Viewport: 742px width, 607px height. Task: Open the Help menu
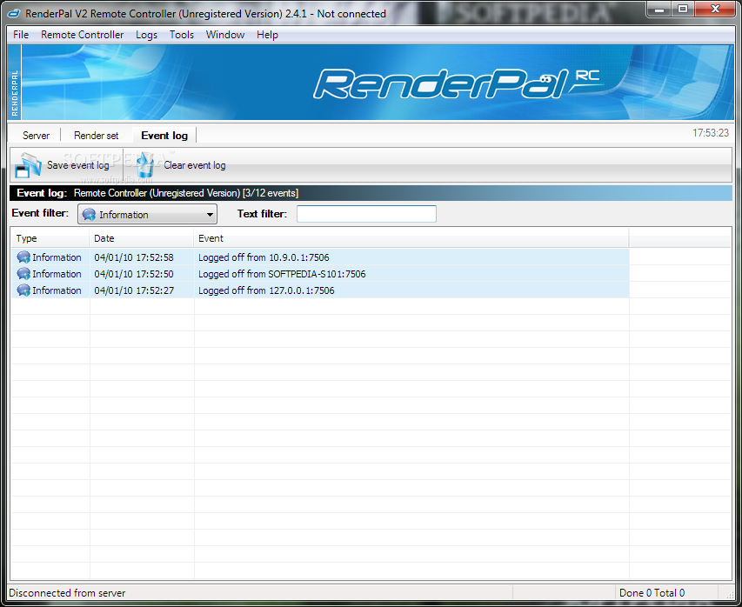(x=267, y=35)
